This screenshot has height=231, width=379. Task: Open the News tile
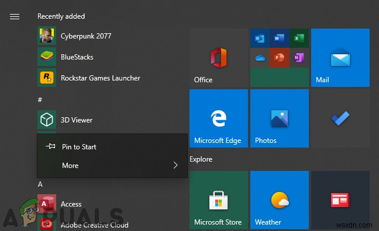(x=340, y=200)
